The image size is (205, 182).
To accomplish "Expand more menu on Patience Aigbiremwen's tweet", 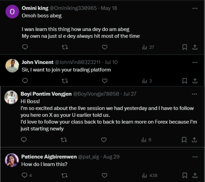I will pyautogui.click(x=195, y=157).
